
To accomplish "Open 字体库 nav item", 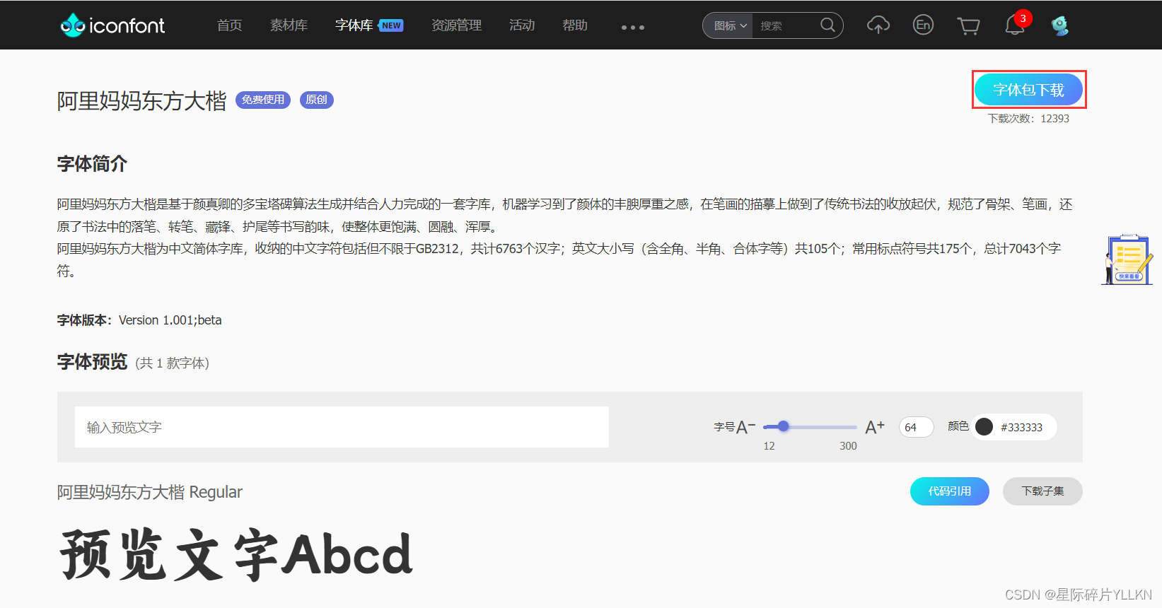I will (354, 25).
